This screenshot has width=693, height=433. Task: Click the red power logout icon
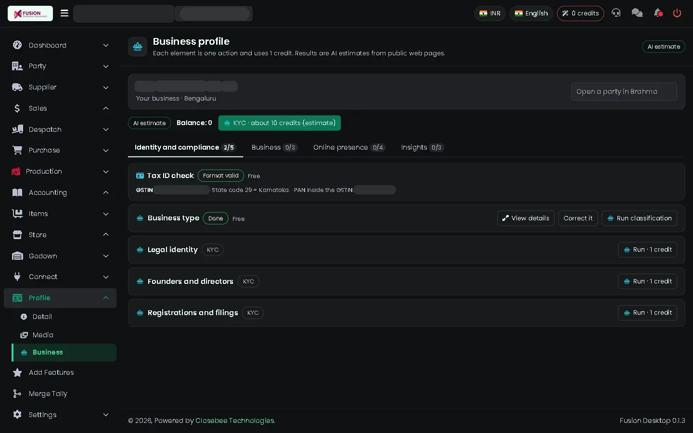point(677,13)
